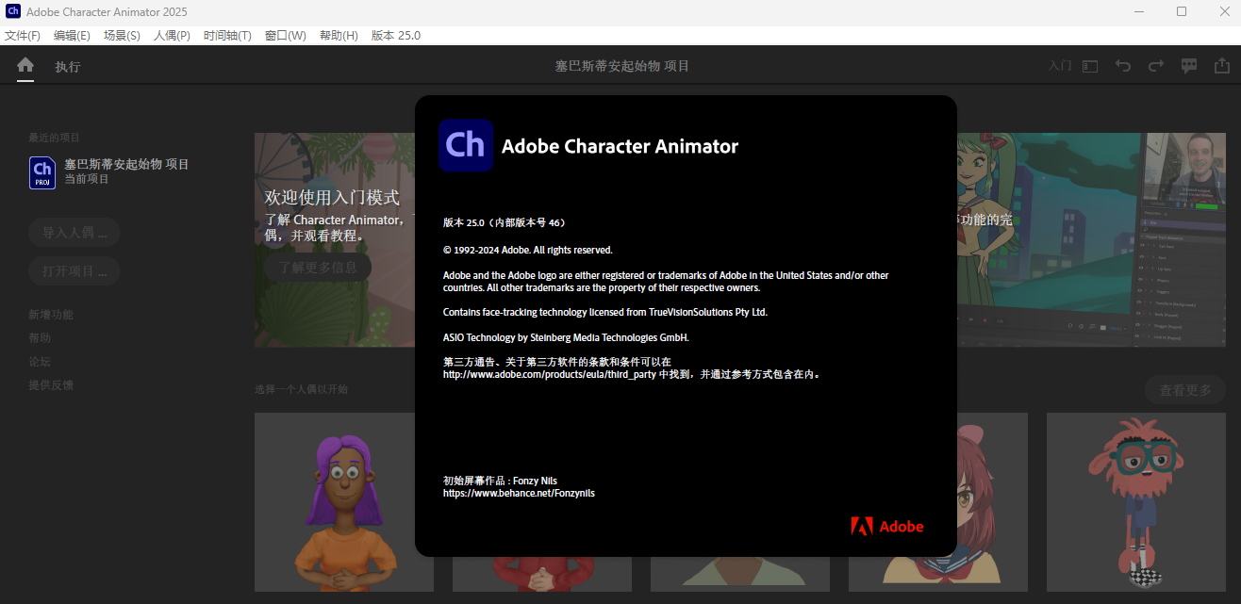Click the 最近的项目 section label
Viewport: 1241px width, 604px height.
pyautogui.click(x=54, y=138)
